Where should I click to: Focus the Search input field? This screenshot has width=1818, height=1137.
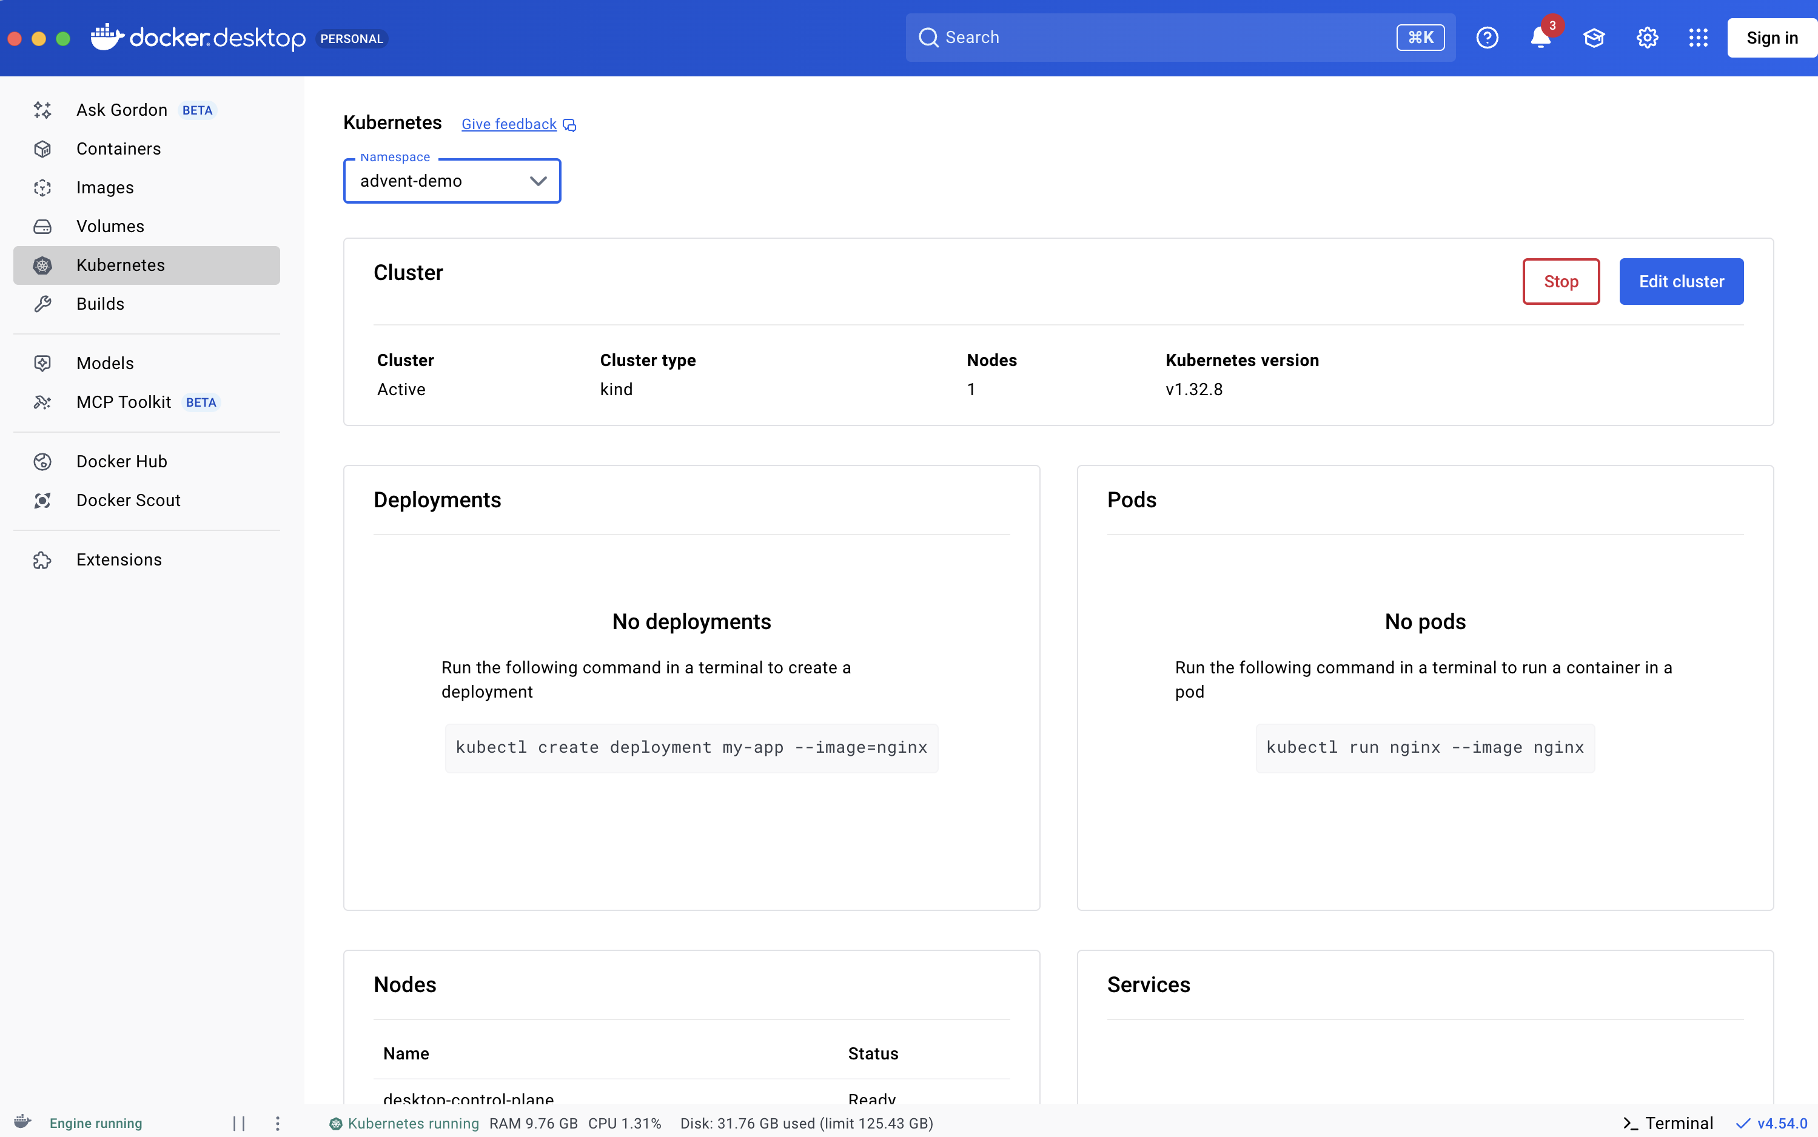coord(1158,38)
